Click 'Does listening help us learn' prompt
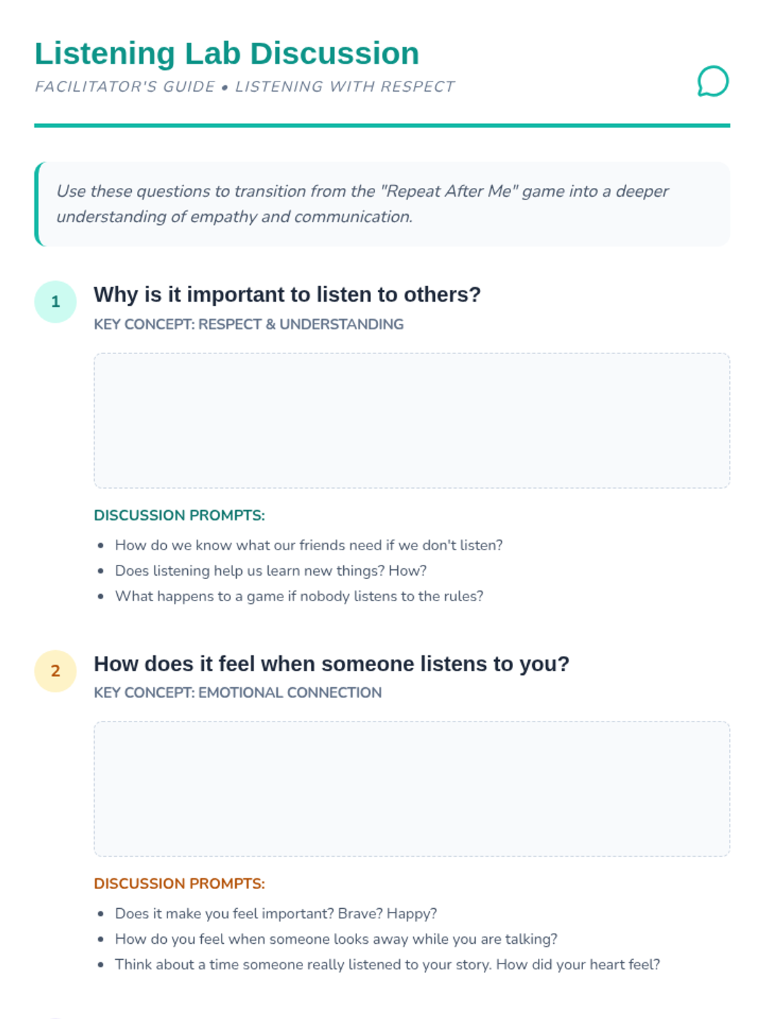 click(x=271, y=571)
